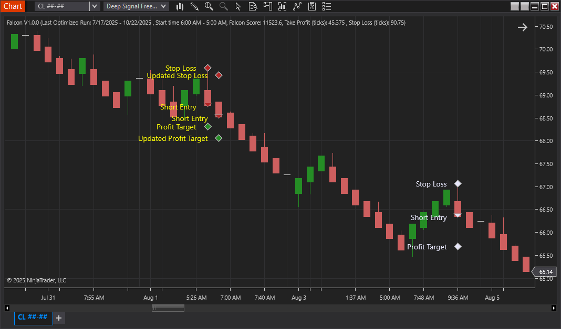This screenshot has width=561, height=329.
Task: Click the scroll-to-latest-bar arrow on chart
Action: coord(522,27)
